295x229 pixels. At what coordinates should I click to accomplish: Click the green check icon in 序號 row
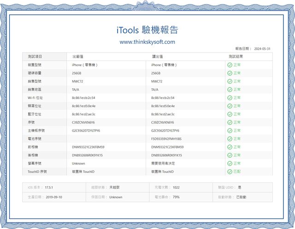coord(230,122)
